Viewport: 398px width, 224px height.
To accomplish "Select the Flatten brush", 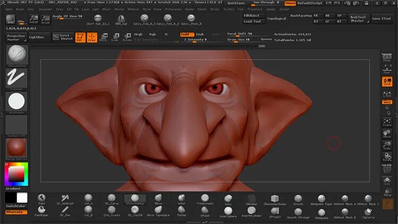I will pyautogui.click(x=181, y=211).
